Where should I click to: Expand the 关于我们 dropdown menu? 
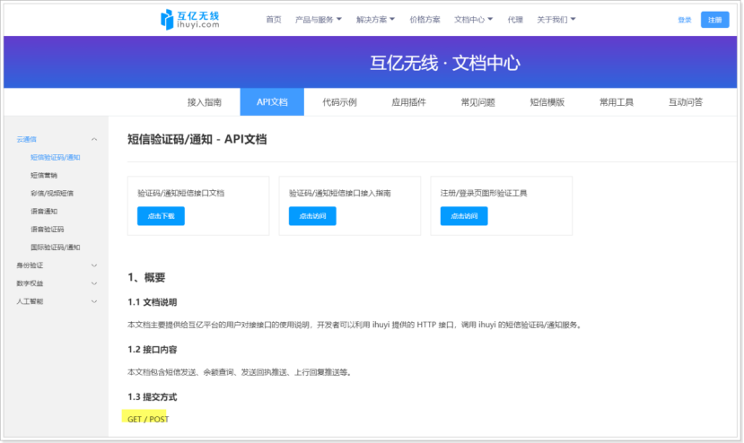point(556,20)
